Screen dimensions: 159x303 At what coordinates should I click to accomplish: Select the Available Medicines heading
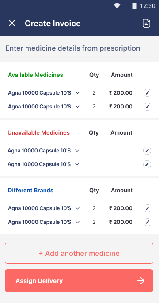tap(35, 75)
